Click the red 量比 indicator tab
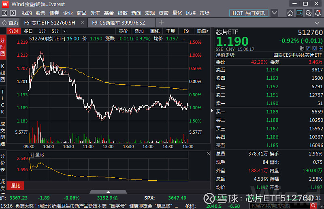 pyautogui.click(x=15, y=186)
